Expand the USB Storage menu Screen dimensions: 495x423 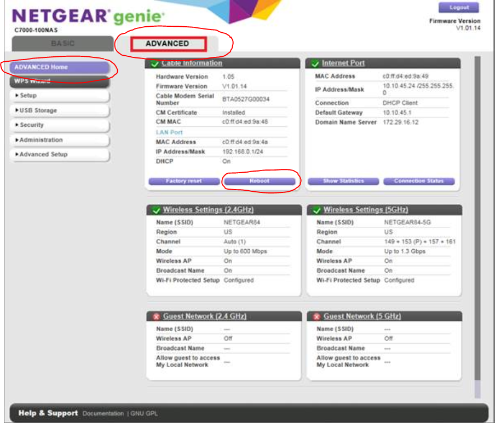pyautogui.click(x=60, y=110)
